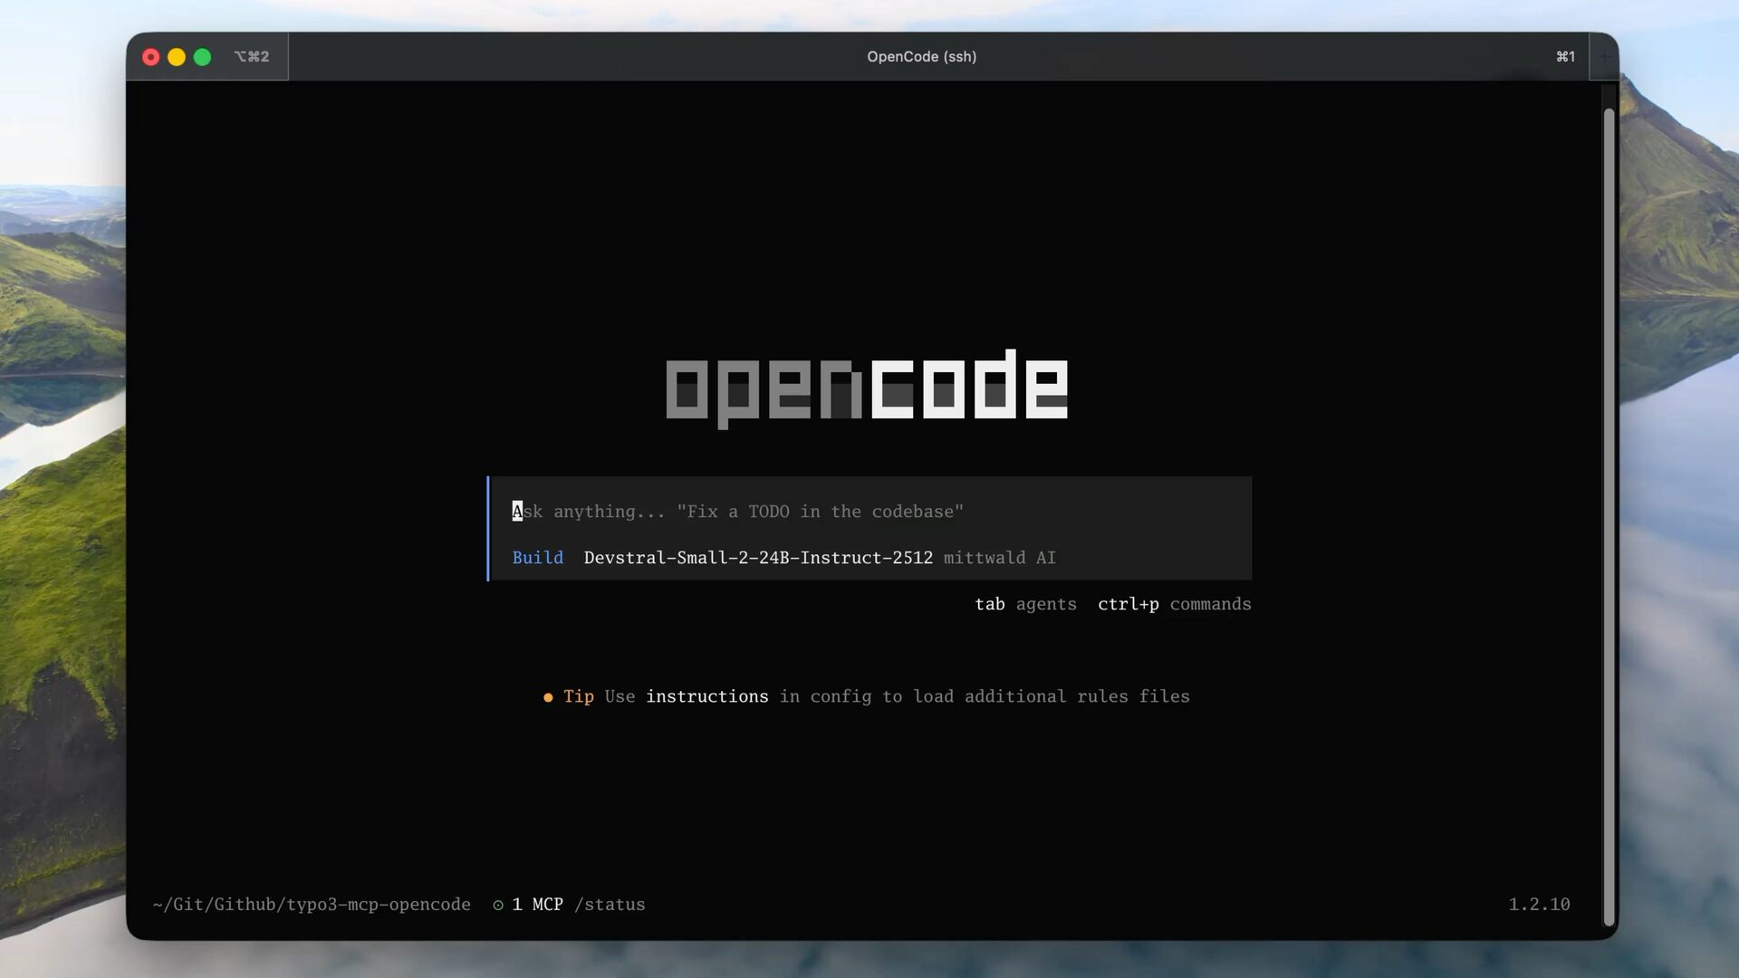This screenshot has height=978, width=1739.
Task: Select the OpenCode (ssh) tab
Action: (x=921, y=57)
